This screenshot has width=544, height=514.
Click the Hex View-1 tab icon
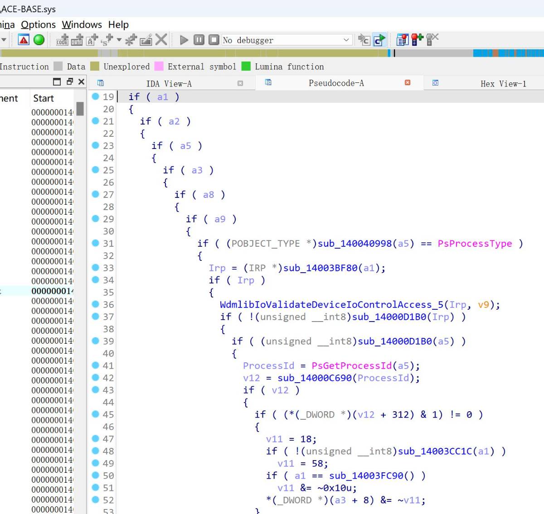[x=435, y=83]
